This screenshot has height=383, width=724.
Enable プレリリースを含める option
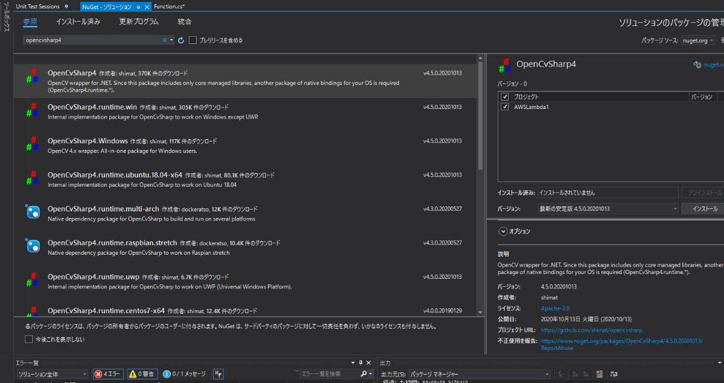tap(192, 40)
